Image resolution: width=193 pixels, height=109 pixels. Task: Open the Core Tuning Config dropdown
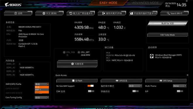(42, 98)
